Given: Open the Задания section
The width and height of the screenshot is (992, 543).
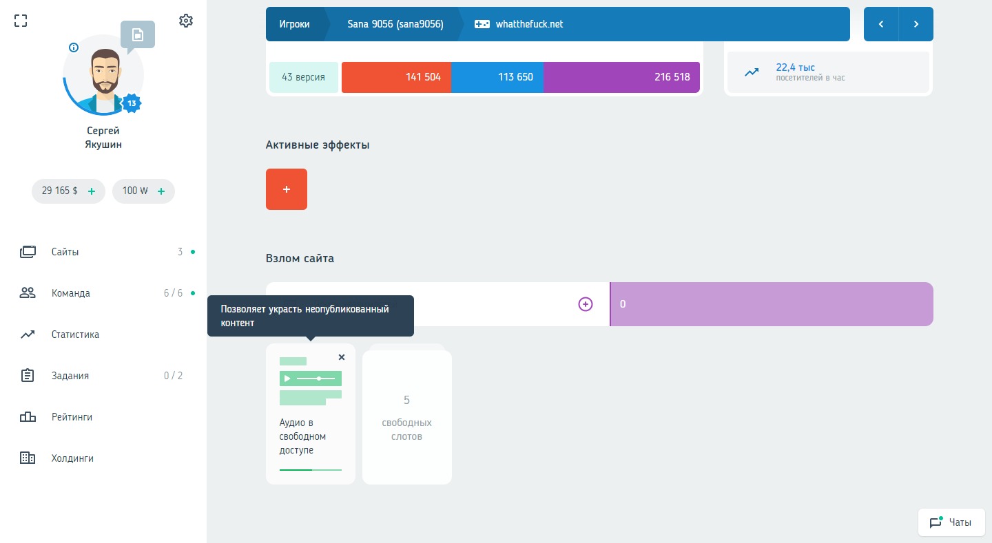Looking at the screenshot, I should click(x=70, y=376).
